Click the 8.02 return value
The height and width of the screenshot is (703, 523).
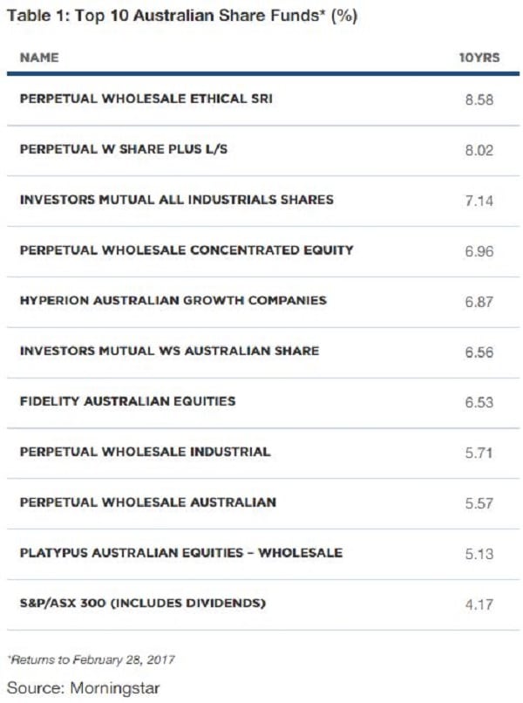tap(479, 150)
